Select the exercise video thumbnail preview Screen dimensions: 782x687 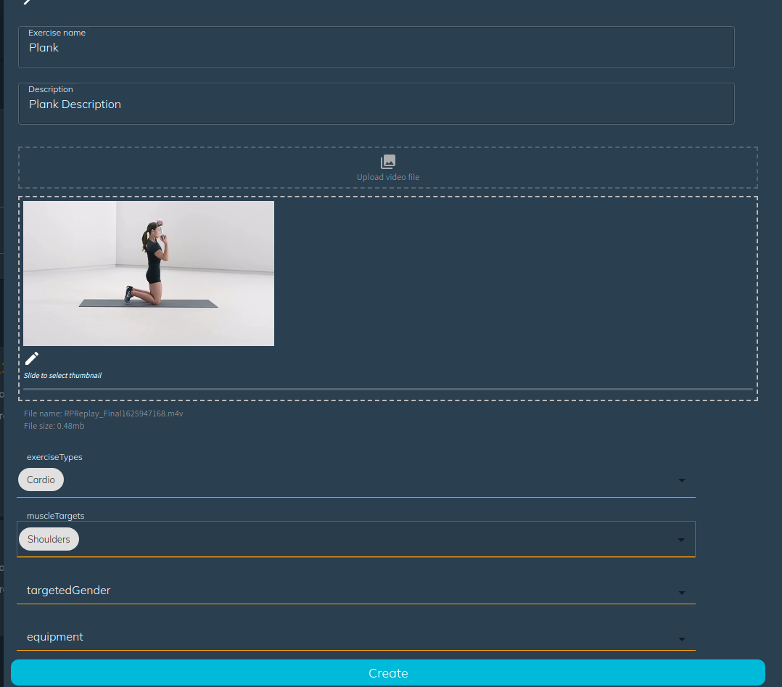(149, 273)
